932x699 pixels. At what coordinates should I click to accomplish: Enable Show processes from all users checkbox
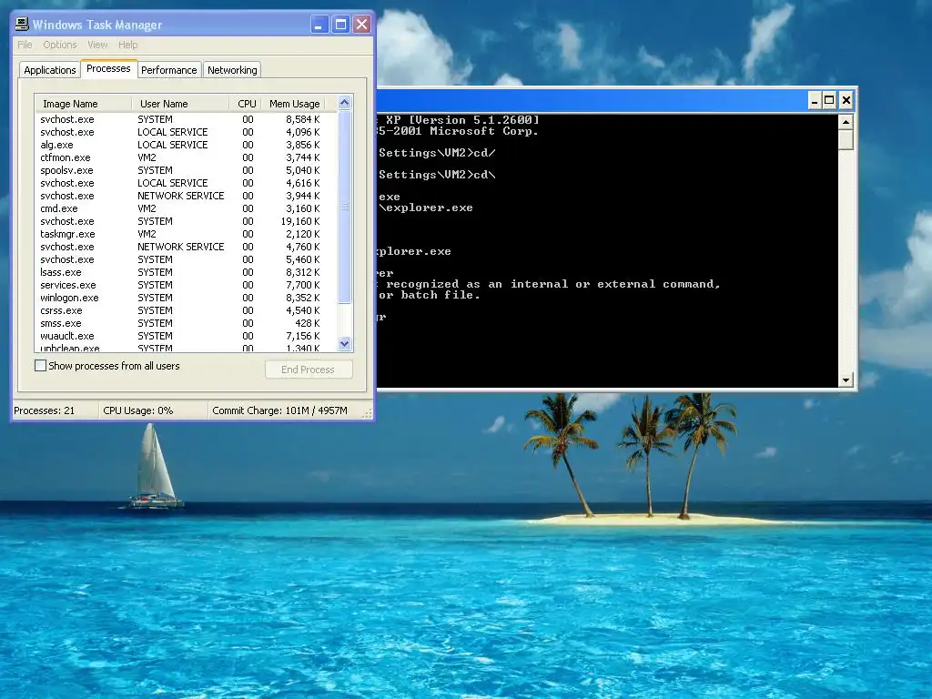(x=40, y=366)
